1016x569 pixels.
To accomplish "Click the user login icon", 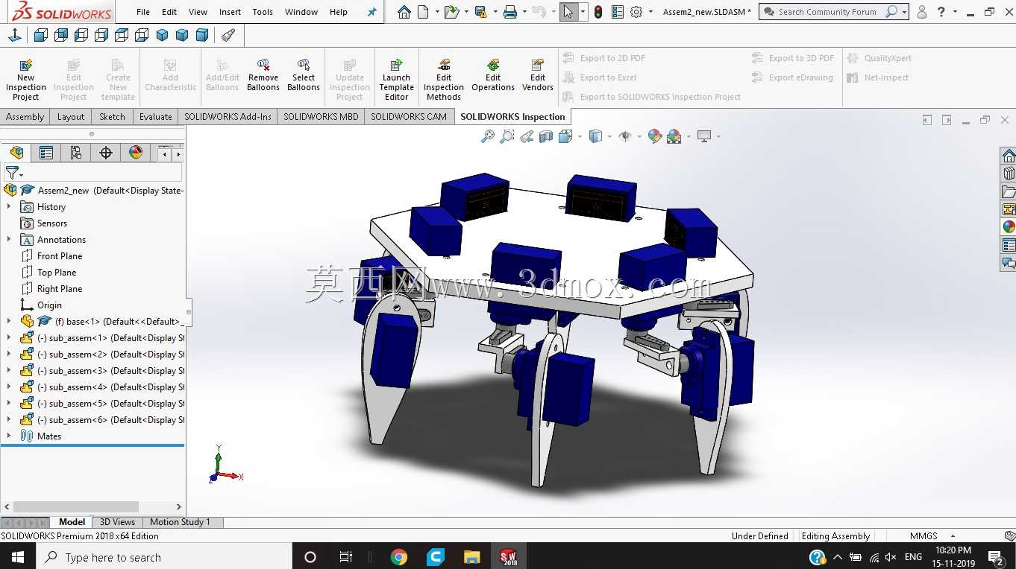I will pyautogui.click(x=922, y=12).
